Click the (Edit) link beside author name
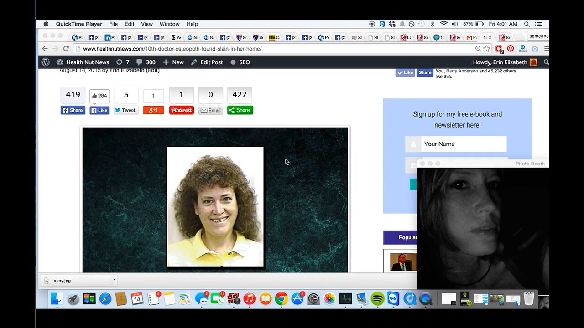This screenshot has width=584, height=328. (152, 70)
